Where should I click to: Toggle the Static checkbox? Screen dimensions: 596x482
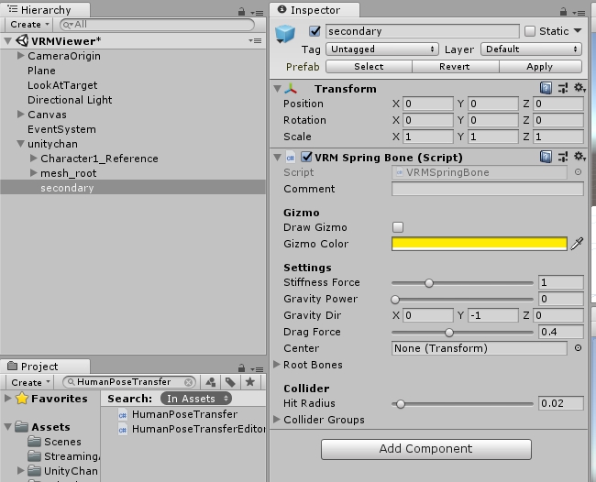pos(529,31)
